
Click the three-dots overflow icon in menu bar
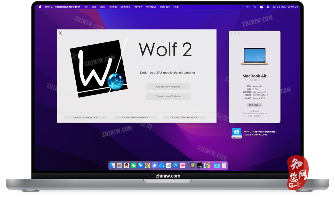point(241,7)
